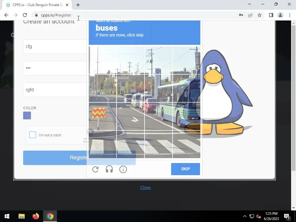
Task: Switch to Chrome in taskbar
Action: (x=50, y=216)
